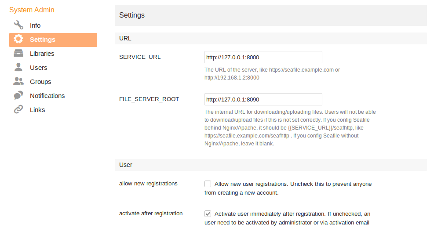Image resolution: width=434 pixels, height=228 pixels.
Task: Click the gear icon beside Settings
Action: coord(18,39)
